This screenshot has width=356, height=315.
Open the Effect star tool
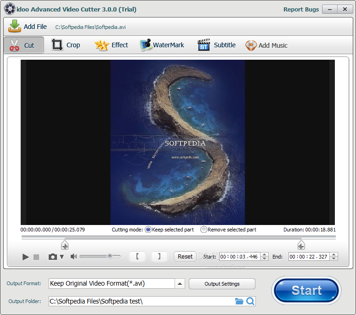pos(111,45)
